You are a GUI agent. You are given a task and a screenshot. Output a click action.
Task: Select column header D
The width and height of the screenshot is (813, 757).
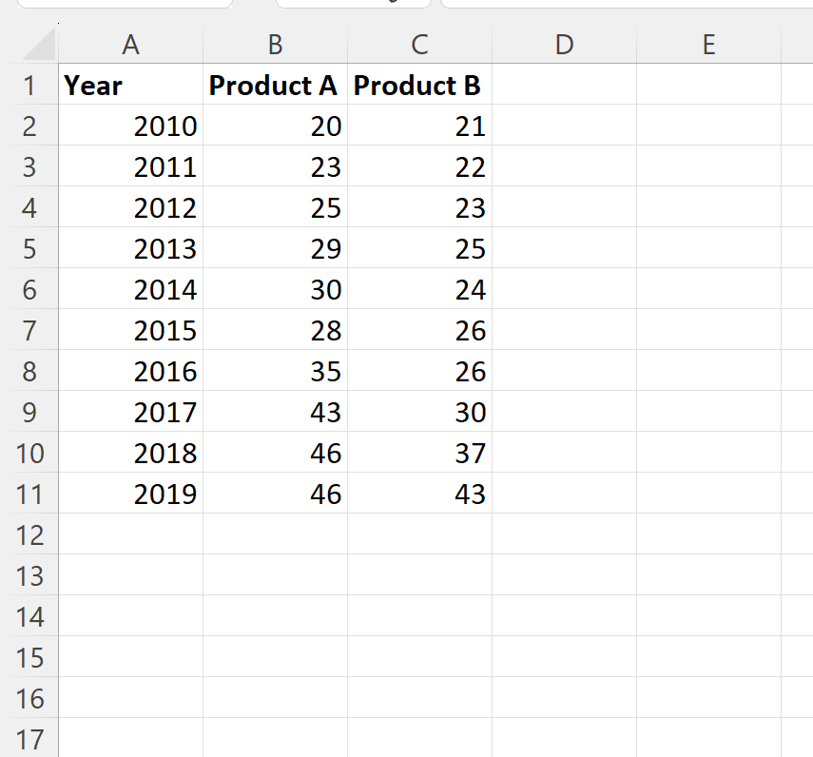pos(564,44)
